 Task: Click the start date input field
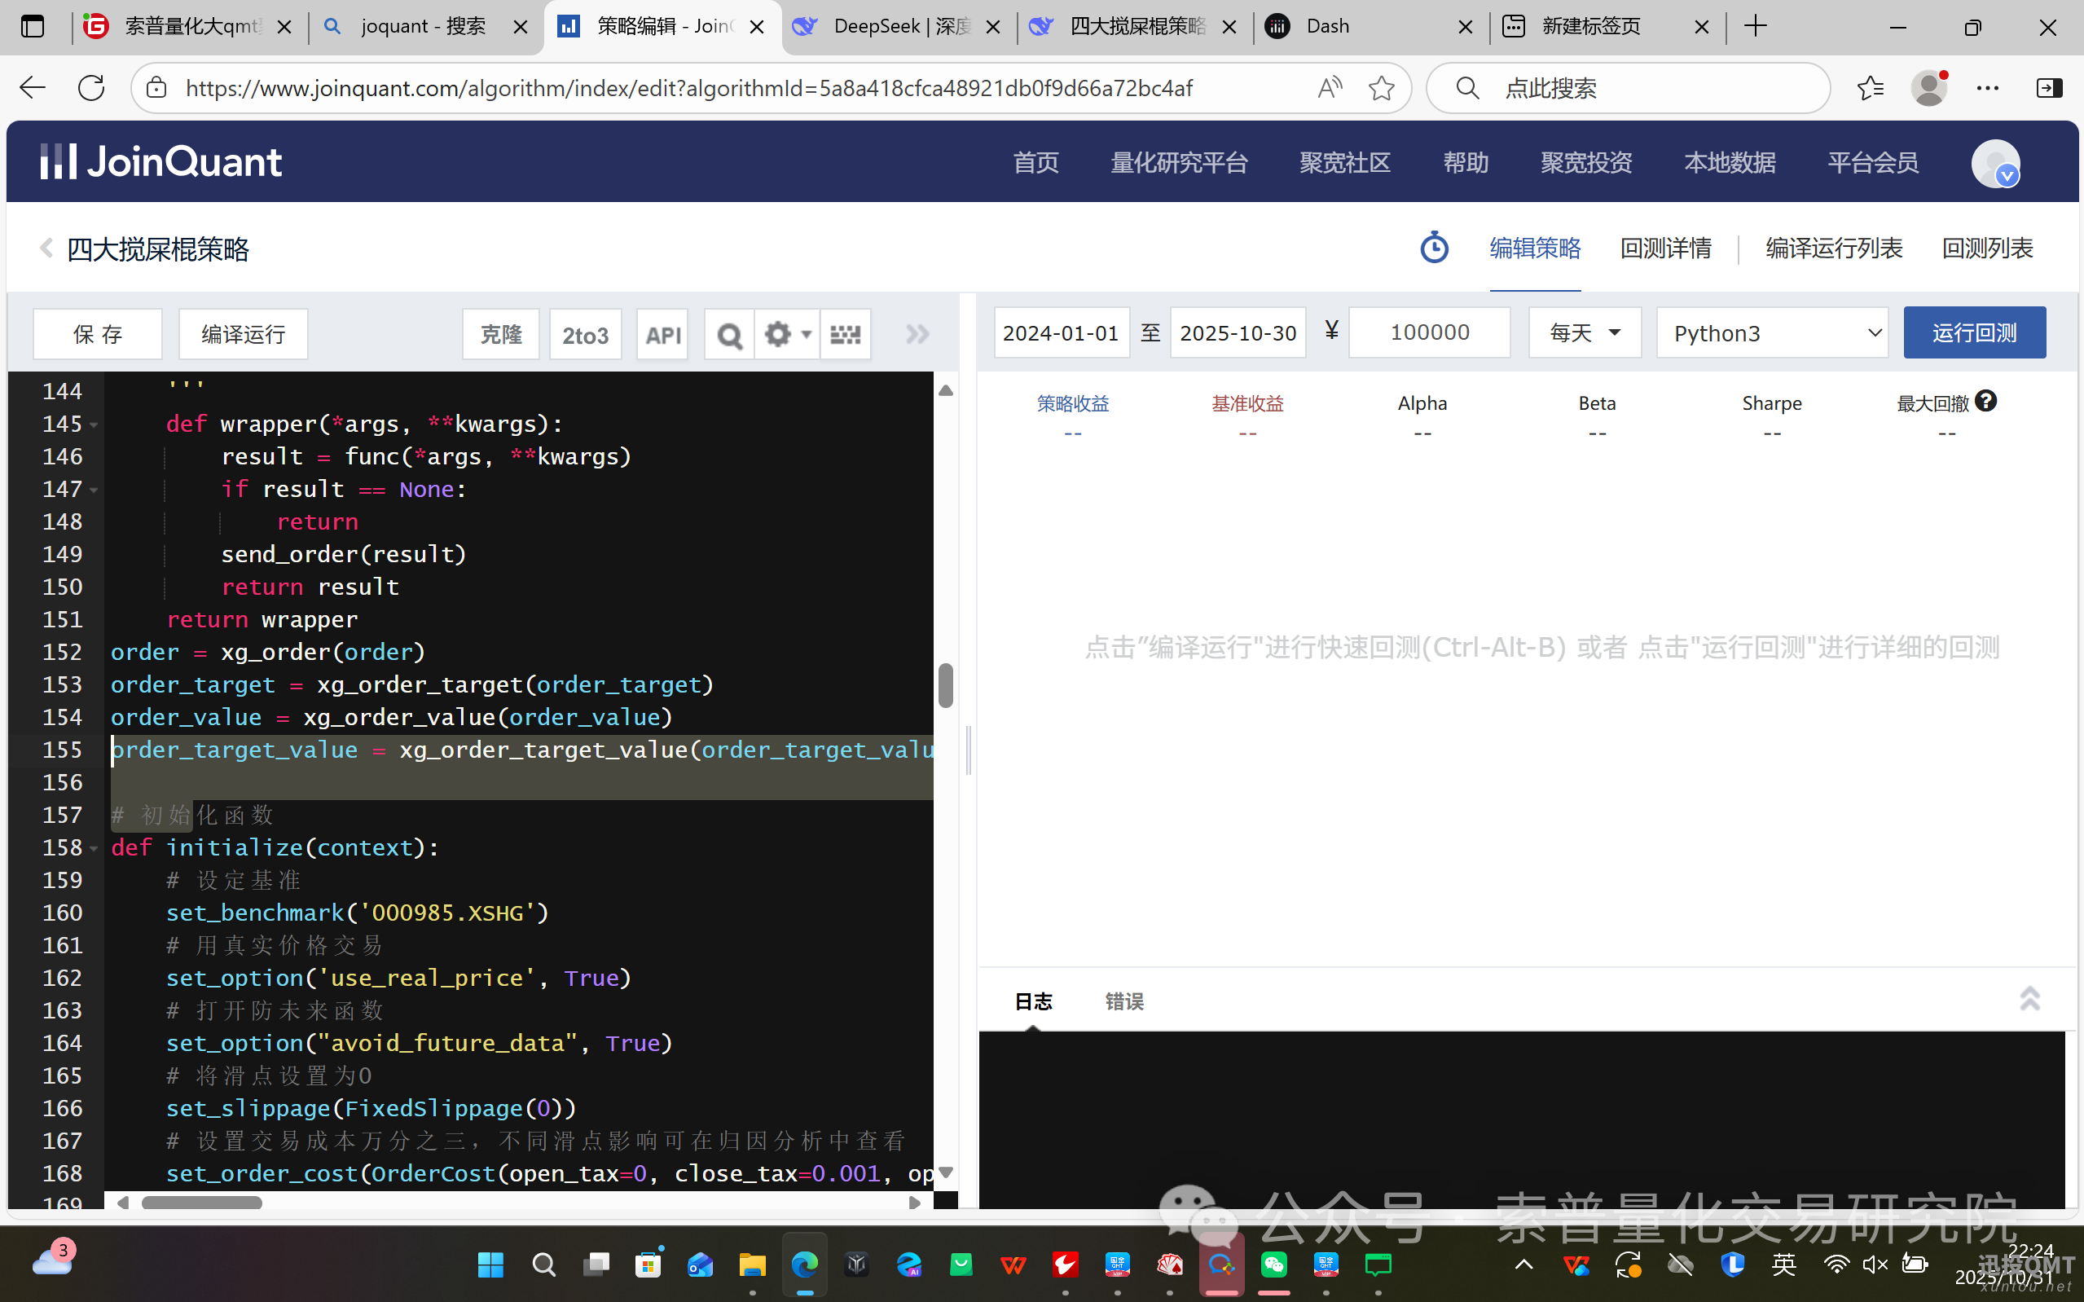click(1061, 332)
